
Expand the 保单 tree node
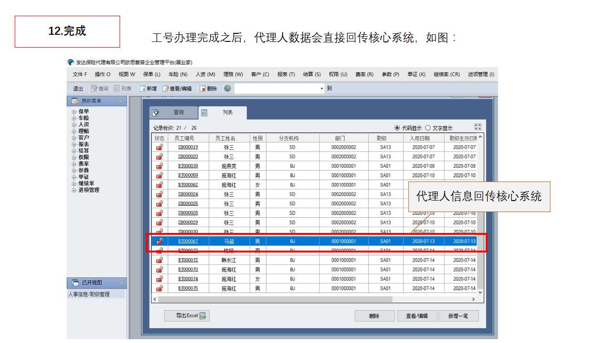(74, 112)
